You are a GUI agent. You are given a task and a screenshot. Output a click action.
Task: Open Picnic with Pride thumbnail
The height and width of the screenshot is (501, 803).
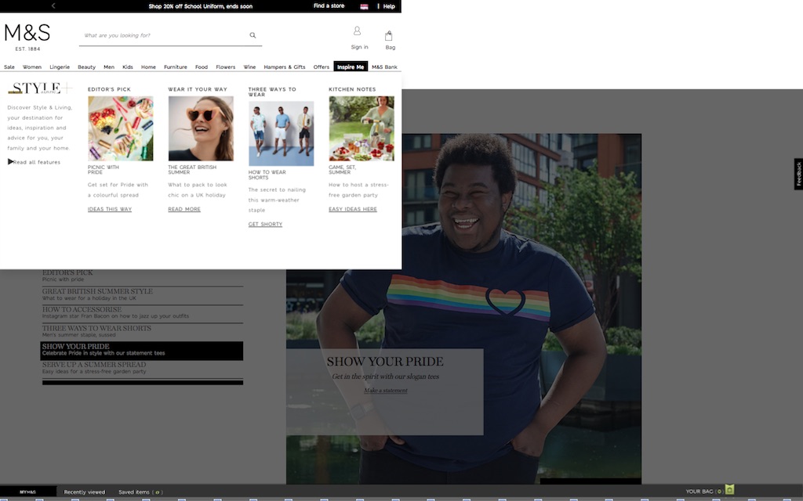tap(120, 128)
